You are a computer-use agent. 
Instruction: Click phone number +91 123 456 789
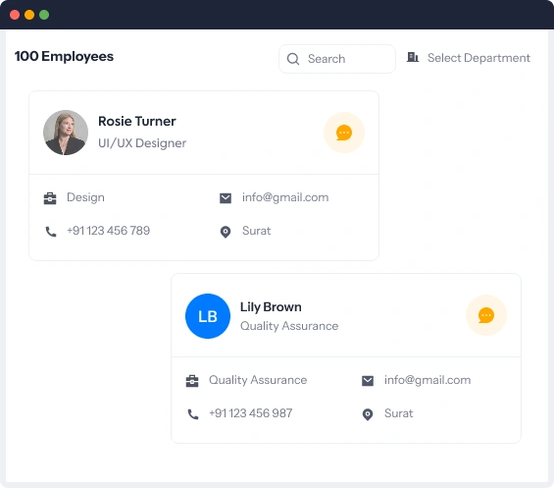(109, 231)
